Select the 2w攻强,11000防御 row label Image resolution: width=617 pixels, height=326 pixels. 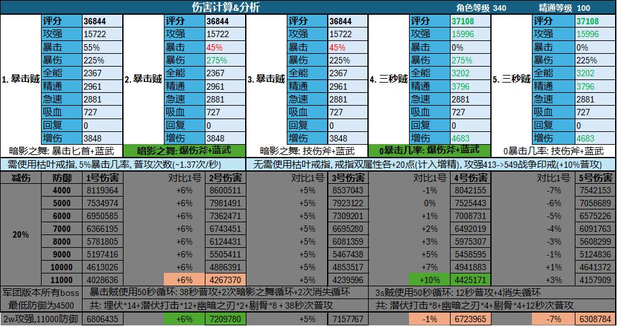point(42,319)
